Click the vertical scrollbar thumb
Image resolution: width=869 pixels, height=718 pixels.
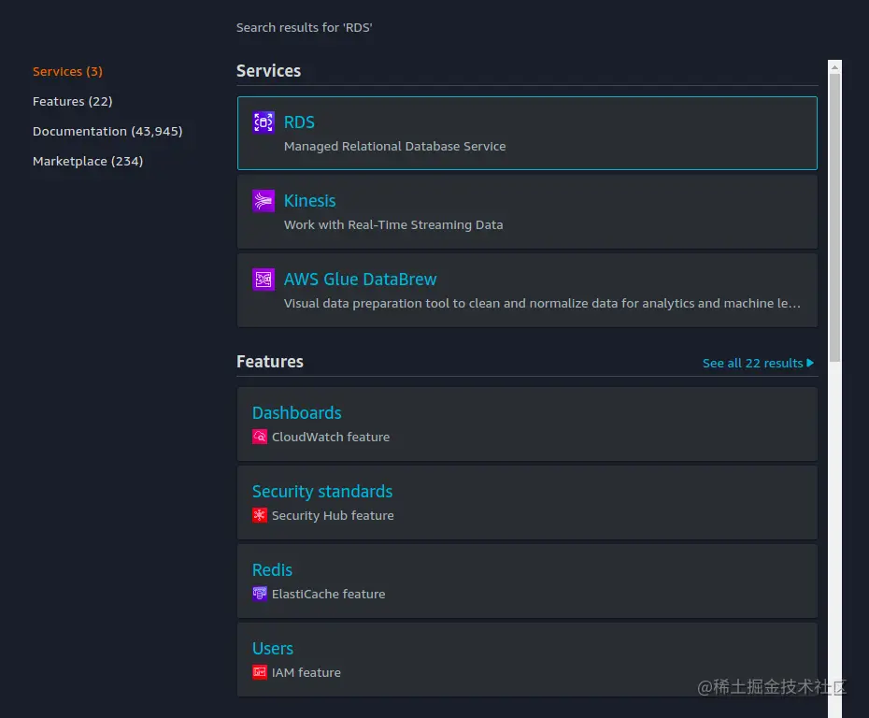[834, 217]
